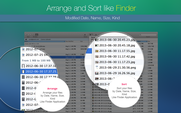
Task: Select the From 100 MB to 1 GB group
Action: click(32, 44)
